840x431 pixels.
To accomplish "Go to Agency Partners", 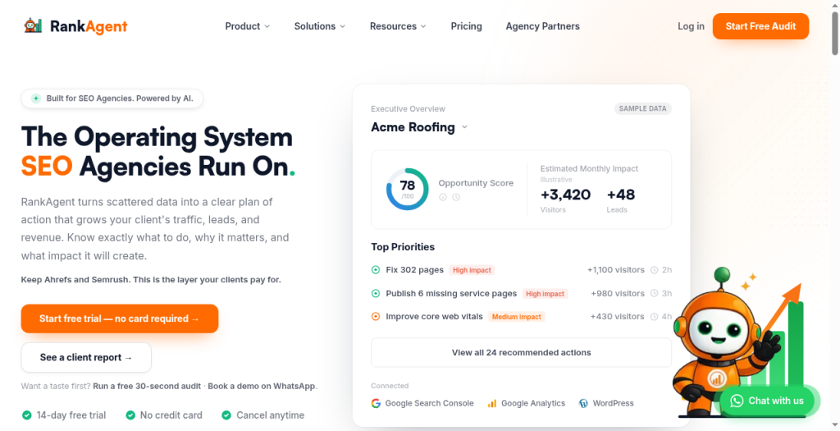I will [x=543, y=26].
